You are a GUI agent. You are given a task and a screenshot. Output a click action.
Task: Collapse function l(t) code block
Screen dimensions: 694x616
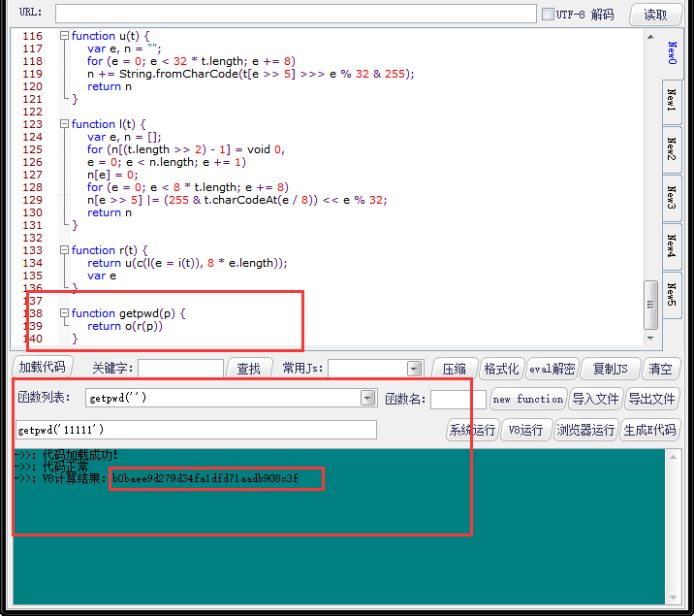point(65,124)
